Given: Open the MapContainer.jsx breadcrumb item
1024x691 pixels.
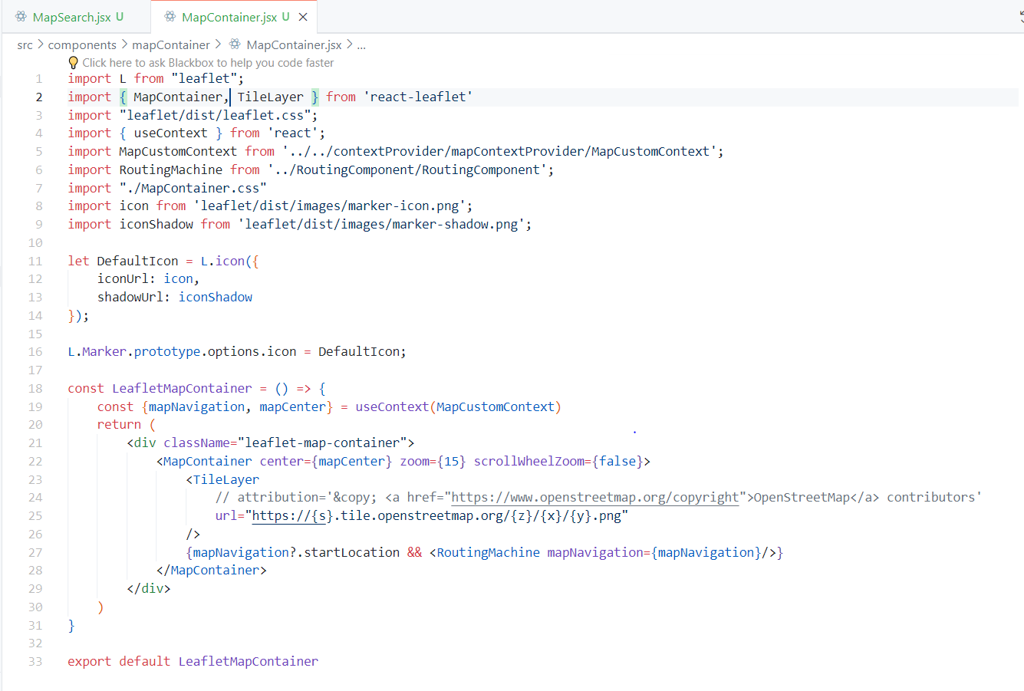Looking at the screenshot, I should [295, 45].
